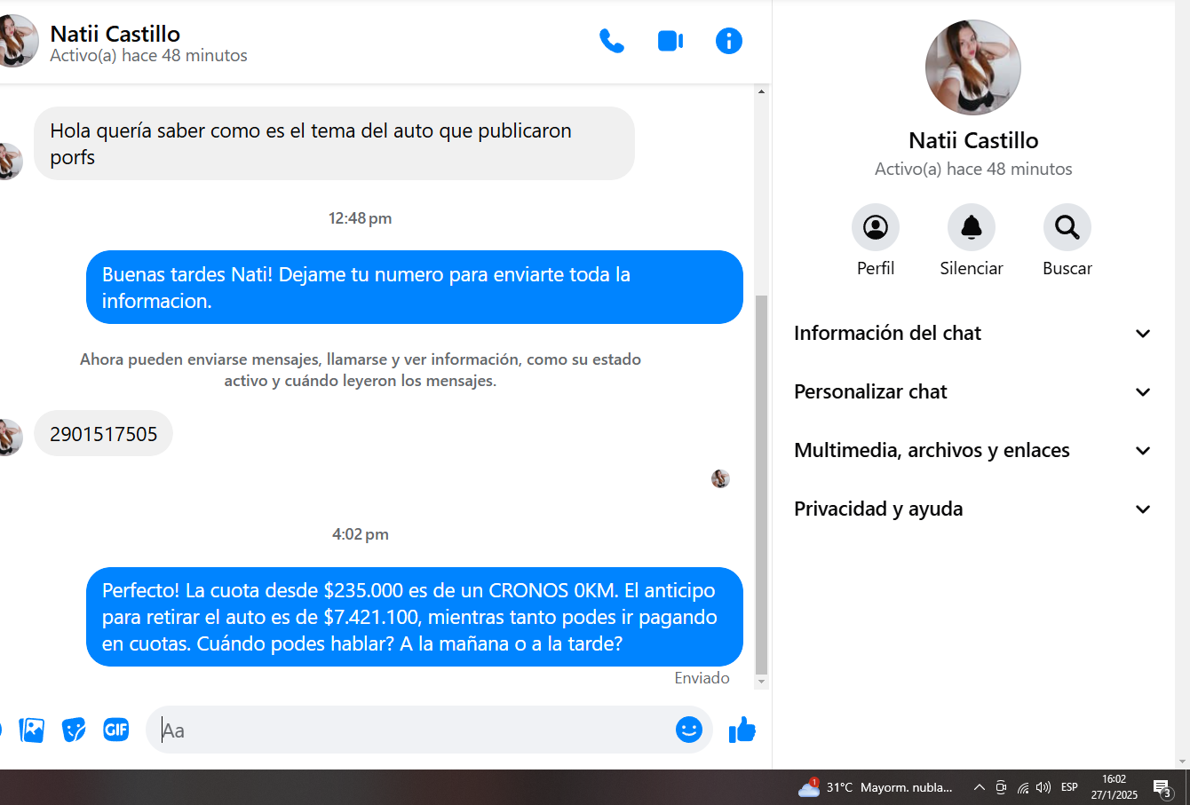Screen dimensions: 1190x805
Task: Open Natii Castillo's large profile picture
Action: click(x=973, y=67)
